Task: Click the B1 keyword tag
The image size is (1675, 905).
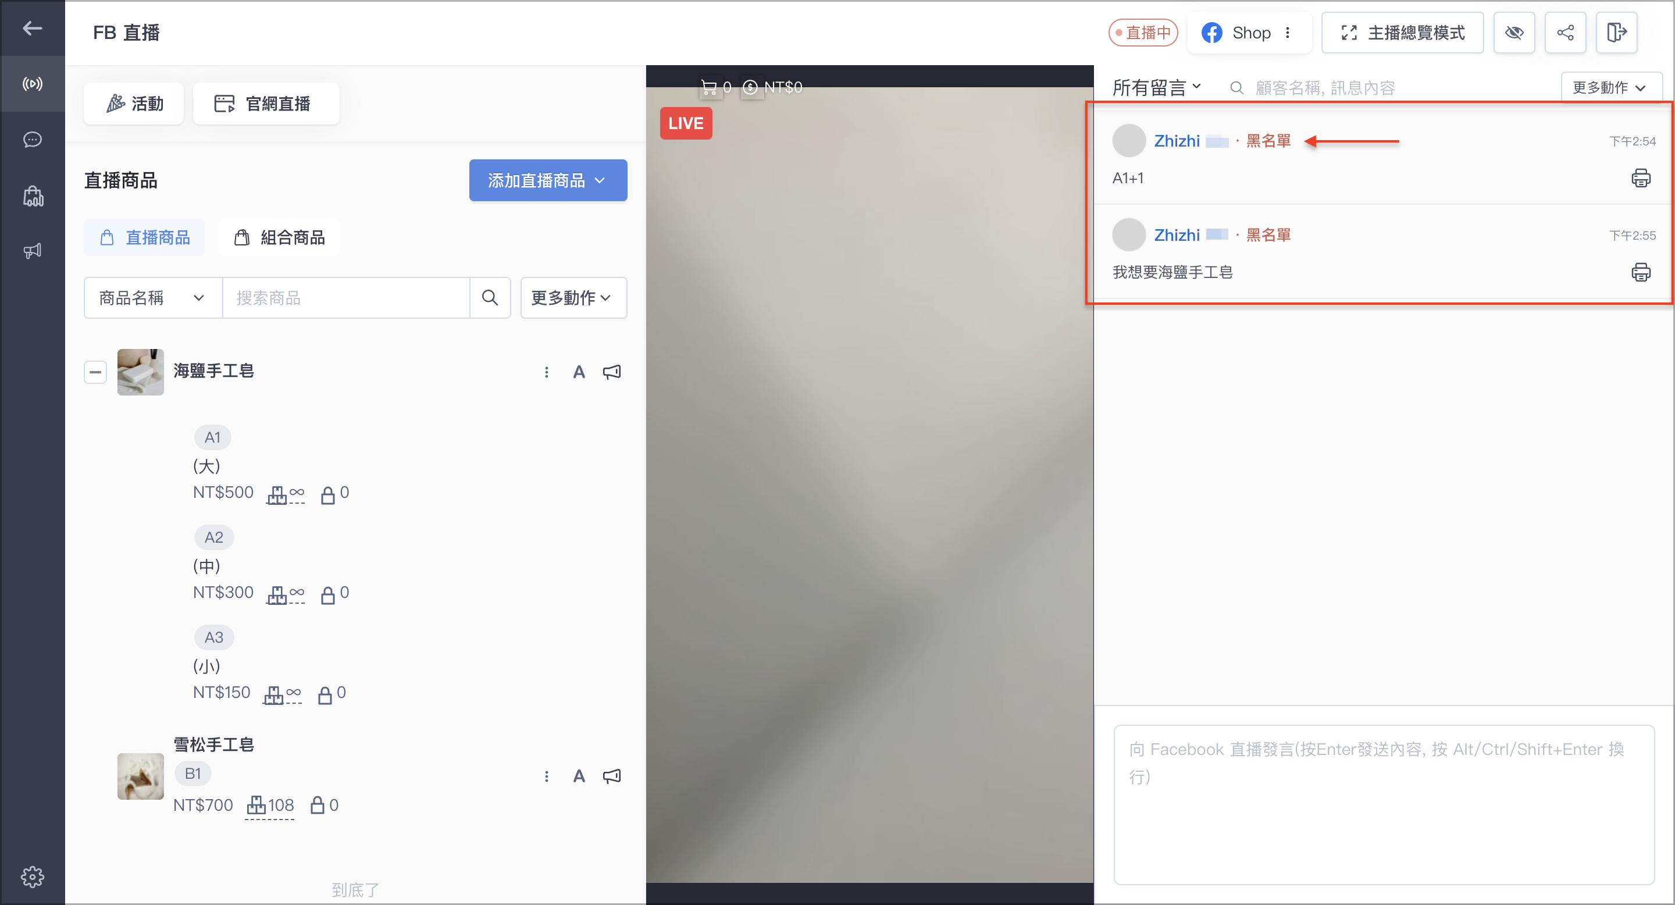Action: [x=193, y=774]
